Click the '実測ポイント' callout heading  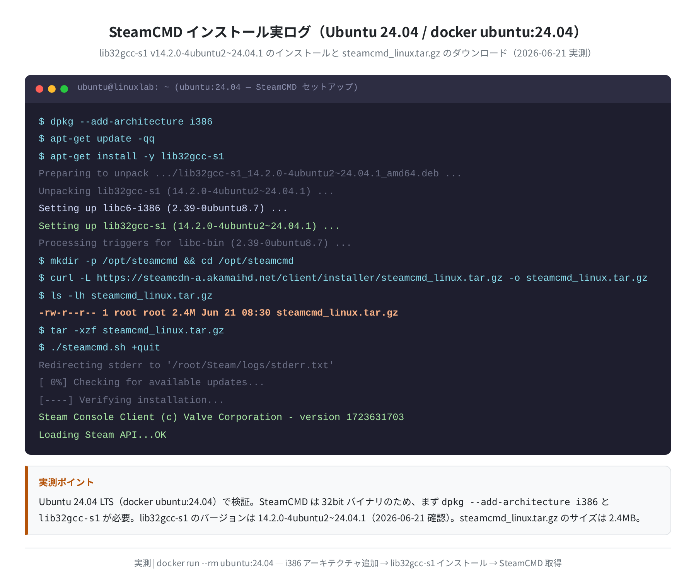[x=66, y=482]
